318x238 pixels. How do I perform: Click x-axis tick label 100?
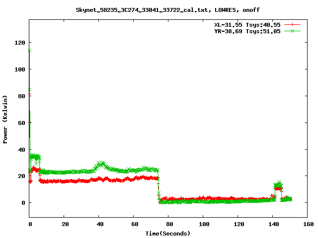click(x=204, y=224)
